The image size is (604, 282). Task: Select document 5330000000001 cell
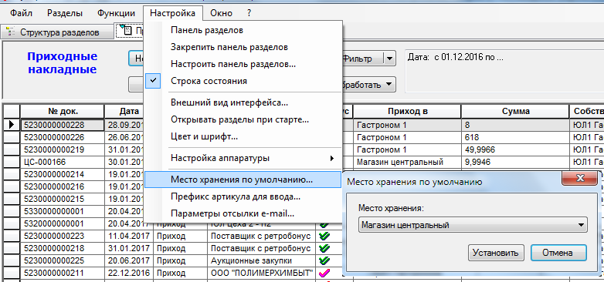(x=63, y=211)
